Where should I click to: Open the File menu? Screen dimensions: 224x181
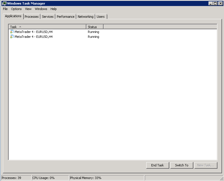pyautogui.click(x=5, y=9)
